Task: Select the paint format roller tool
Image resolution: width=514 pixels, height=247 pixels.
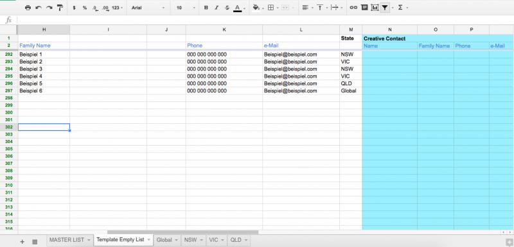Action: (60, 8)
